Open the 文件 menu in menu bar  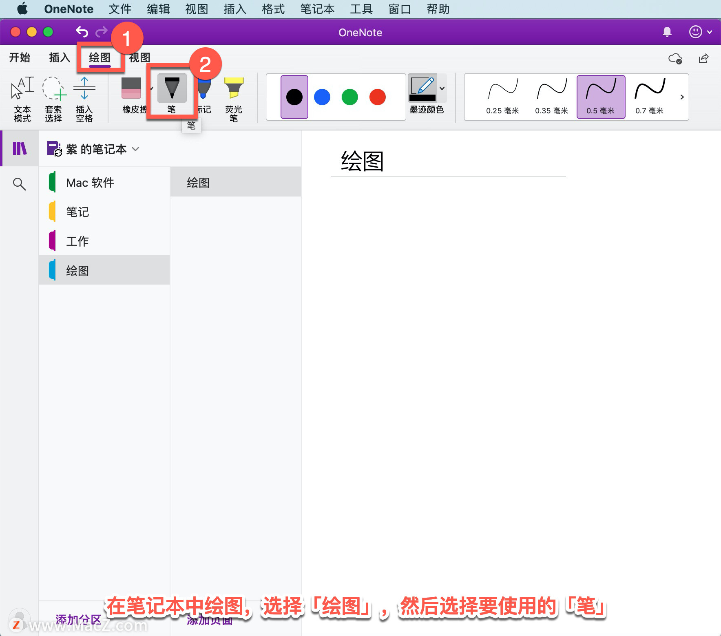point(120,9)
